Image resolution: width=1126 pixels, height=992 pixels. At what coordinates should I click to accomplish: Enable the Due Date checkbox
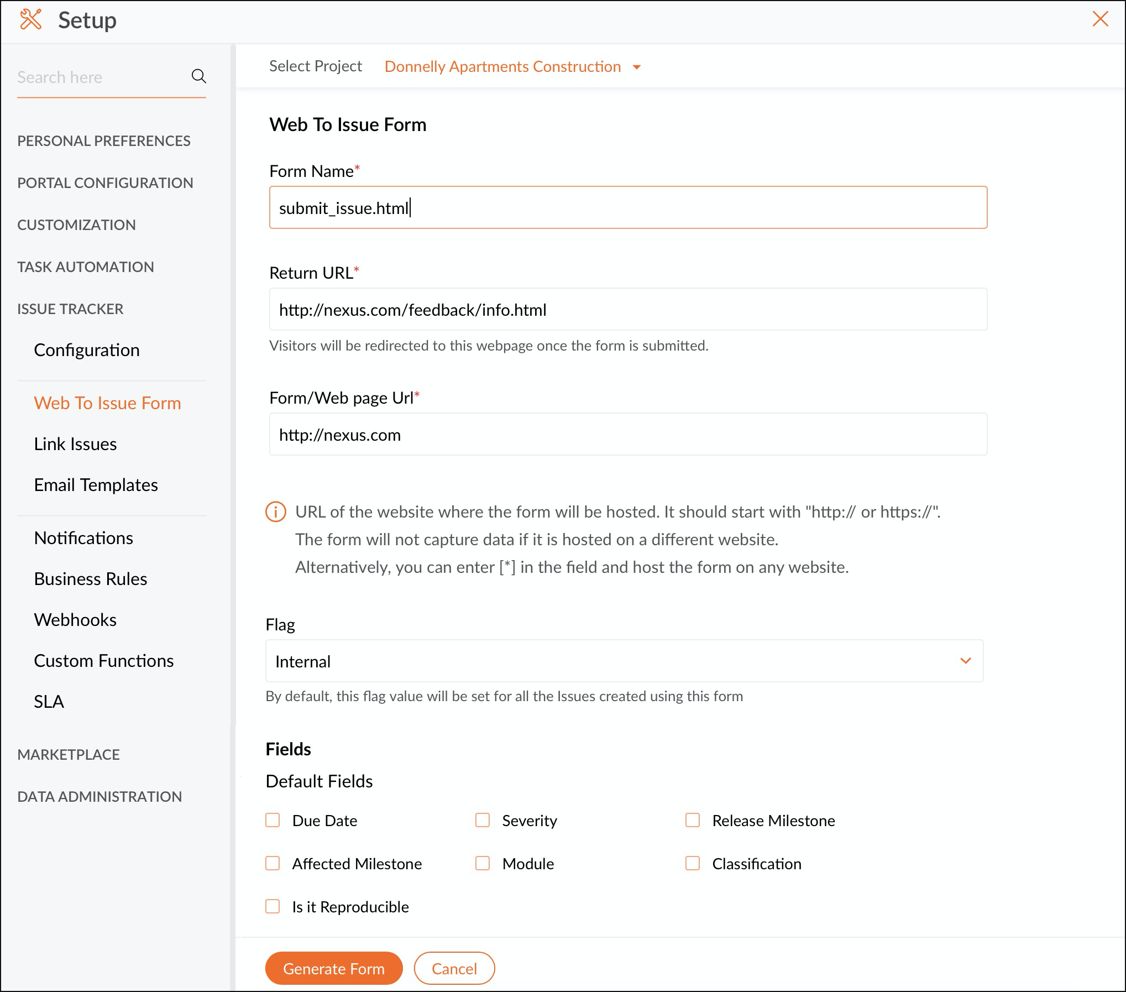[273, 820]
